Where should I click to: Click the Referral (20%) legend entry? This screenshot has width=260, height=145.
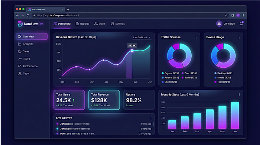[x=170, y=77]
